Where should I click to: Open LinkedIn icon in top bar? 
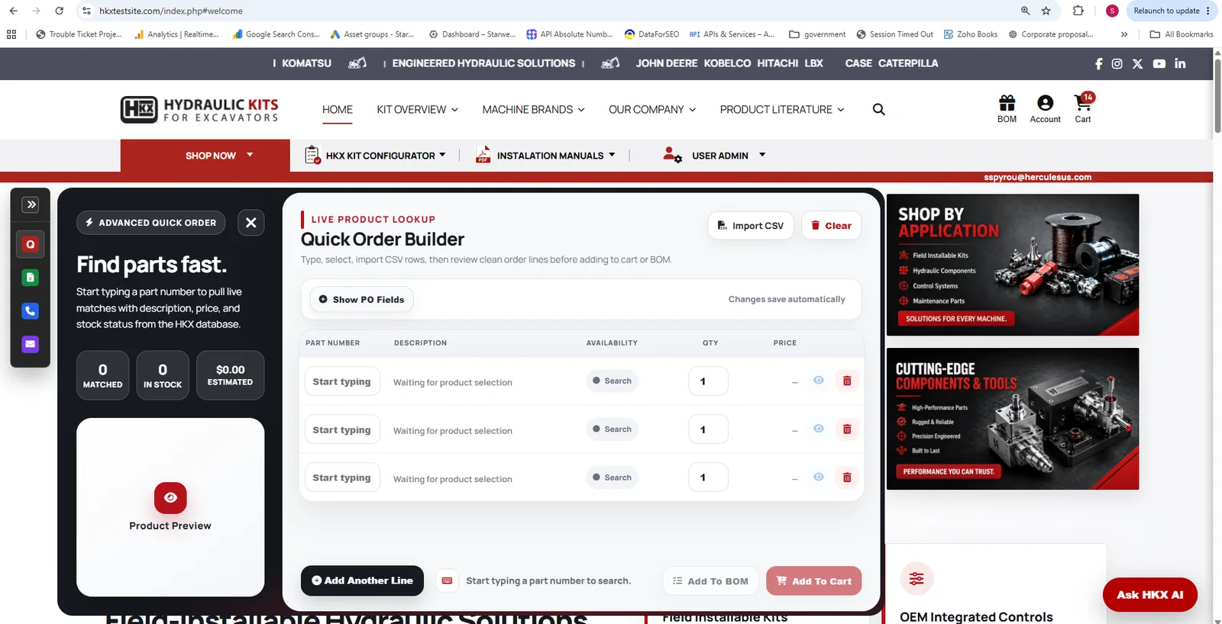click(x=1180, y=63)
